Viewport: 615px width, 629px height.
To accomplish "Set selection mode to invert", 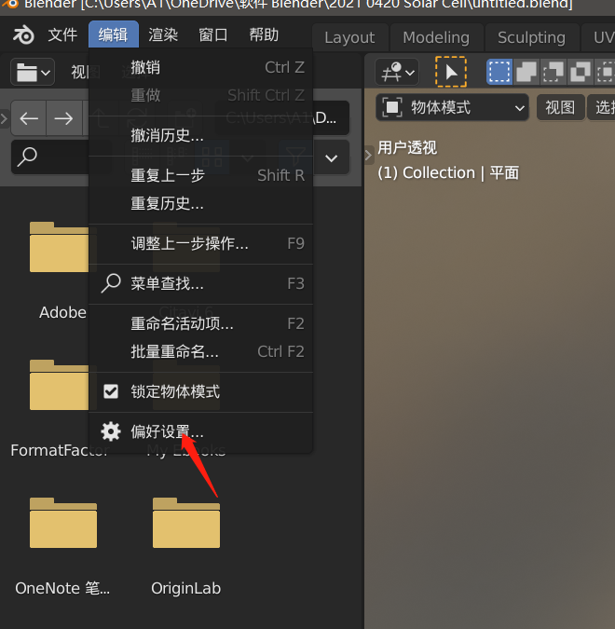I will click(581, 72).
